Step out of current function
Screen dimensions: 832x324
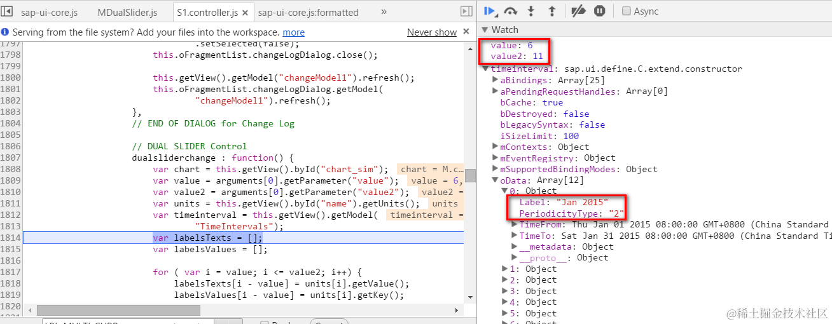tap(551, 11)
